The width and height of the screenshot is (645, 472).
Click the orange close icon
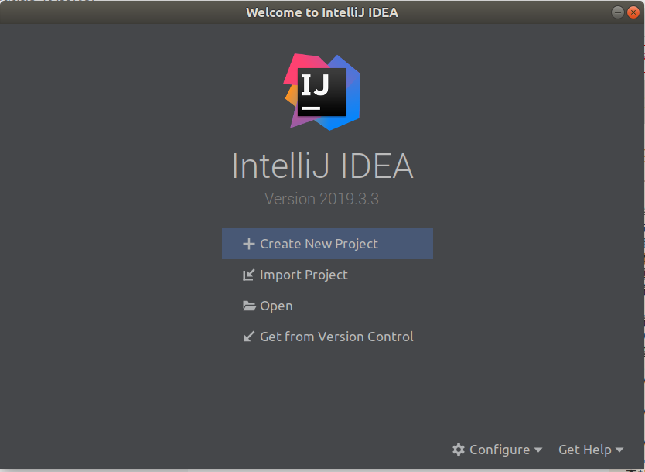634,12
